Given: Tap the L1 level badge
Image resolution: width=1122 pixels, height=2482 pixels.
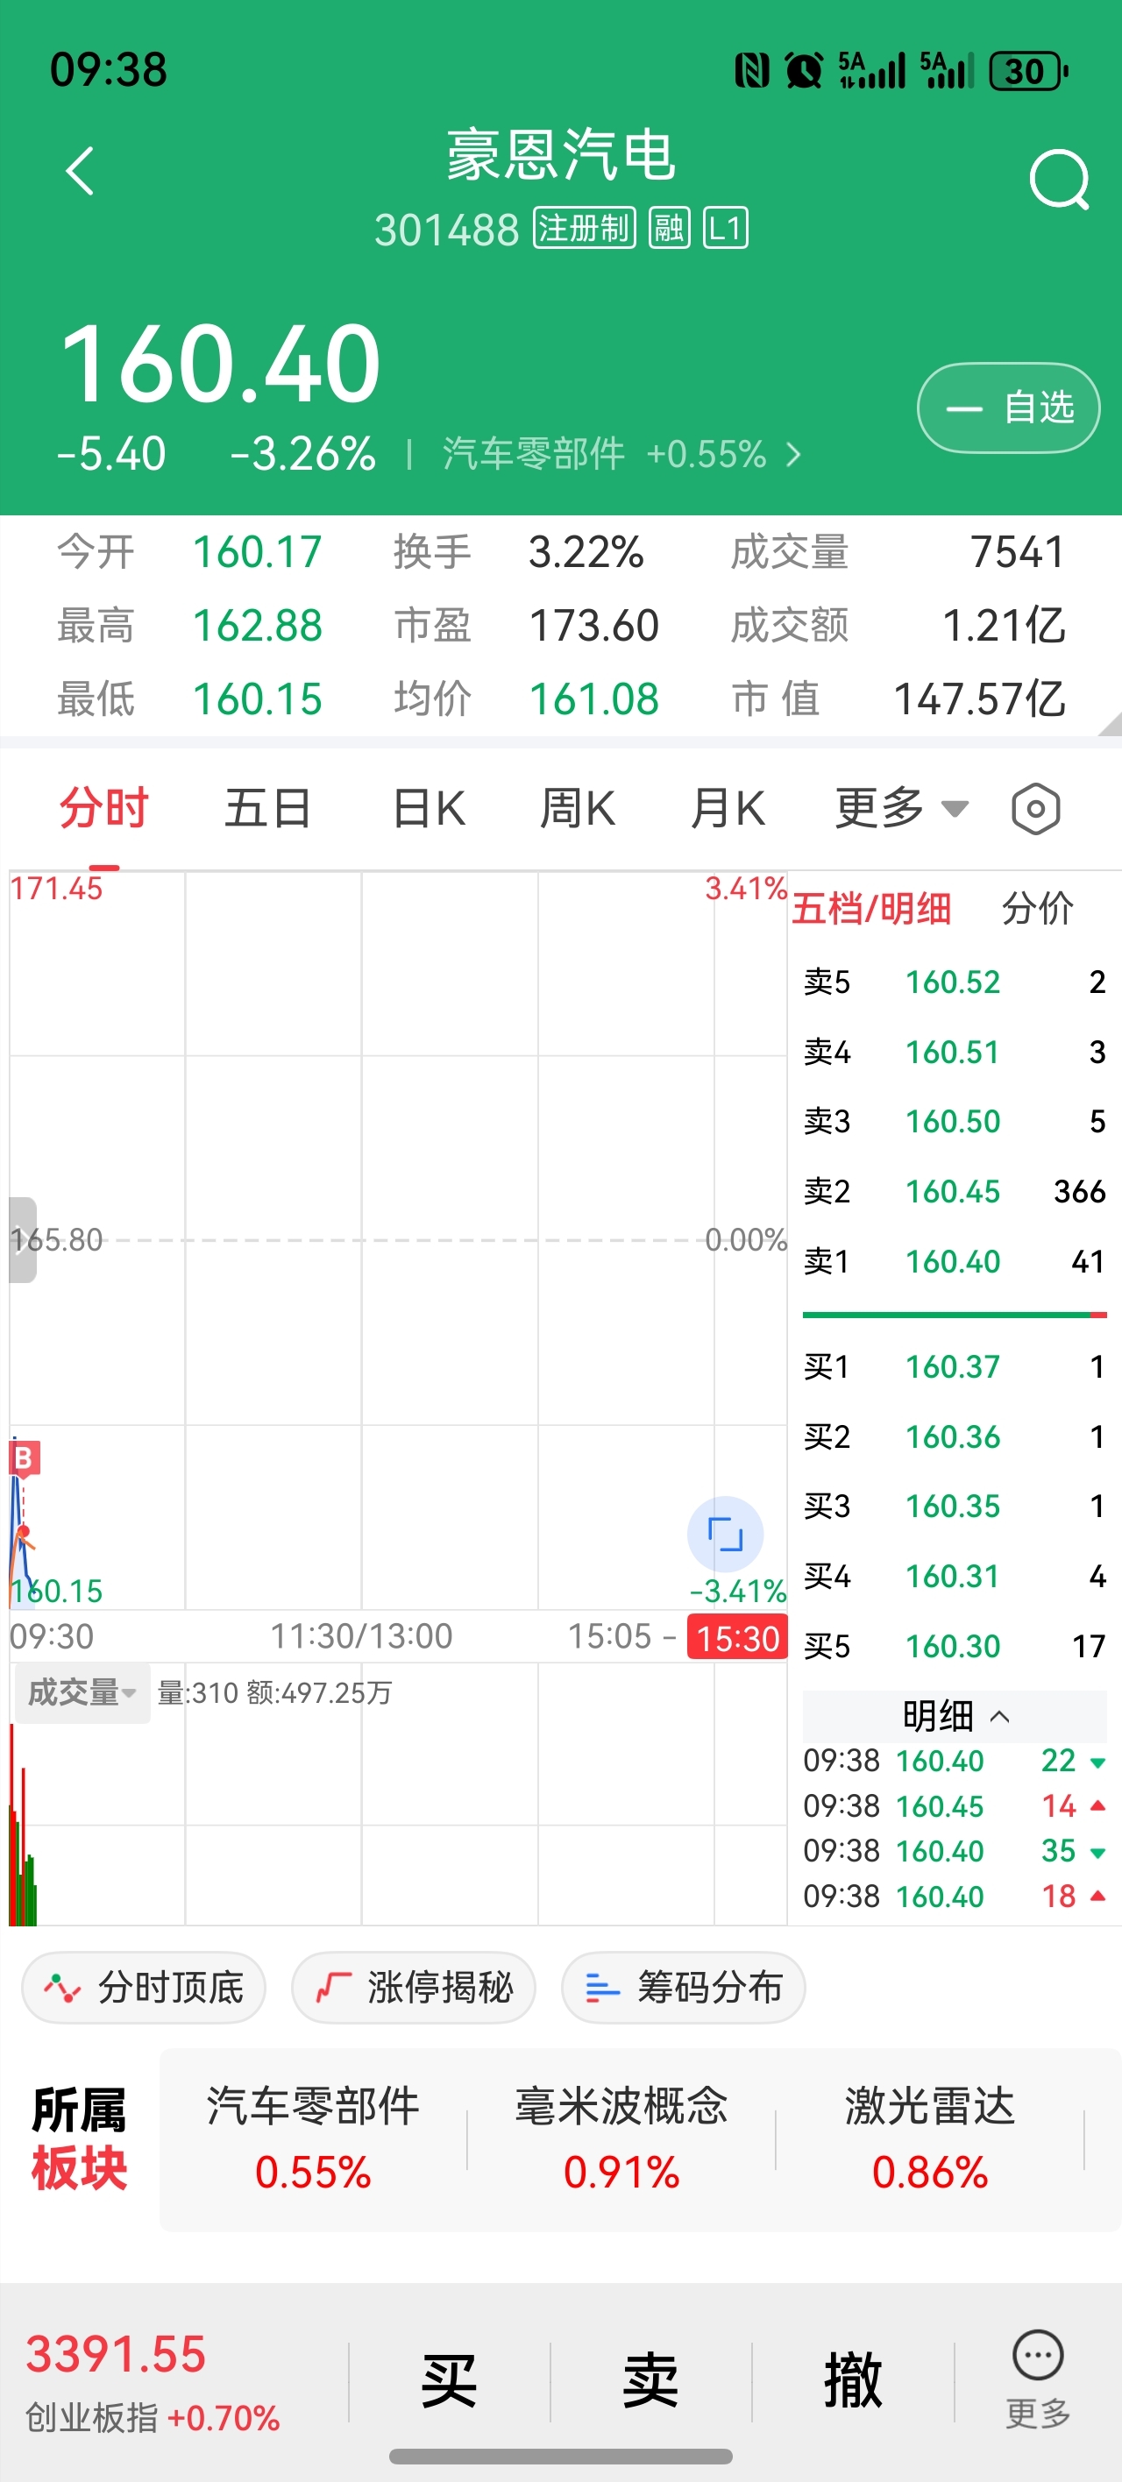Looking at the screenshot, I should click(725, 229).
